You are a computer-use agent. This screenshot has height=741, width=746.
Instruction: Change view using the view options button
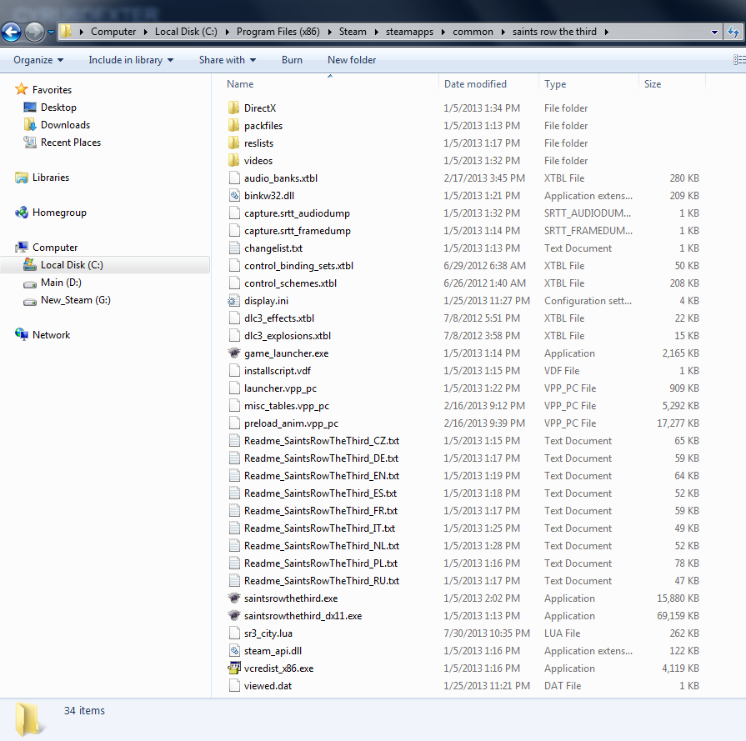pyautogui.click(x=738, y=60)
